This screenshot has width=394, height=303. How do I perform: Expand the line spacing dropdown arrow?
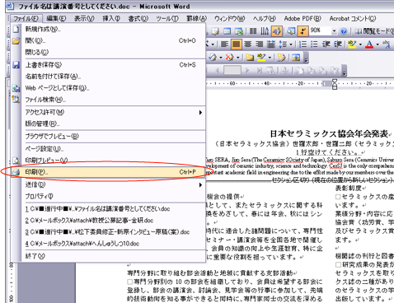click(x=291, y=44)
